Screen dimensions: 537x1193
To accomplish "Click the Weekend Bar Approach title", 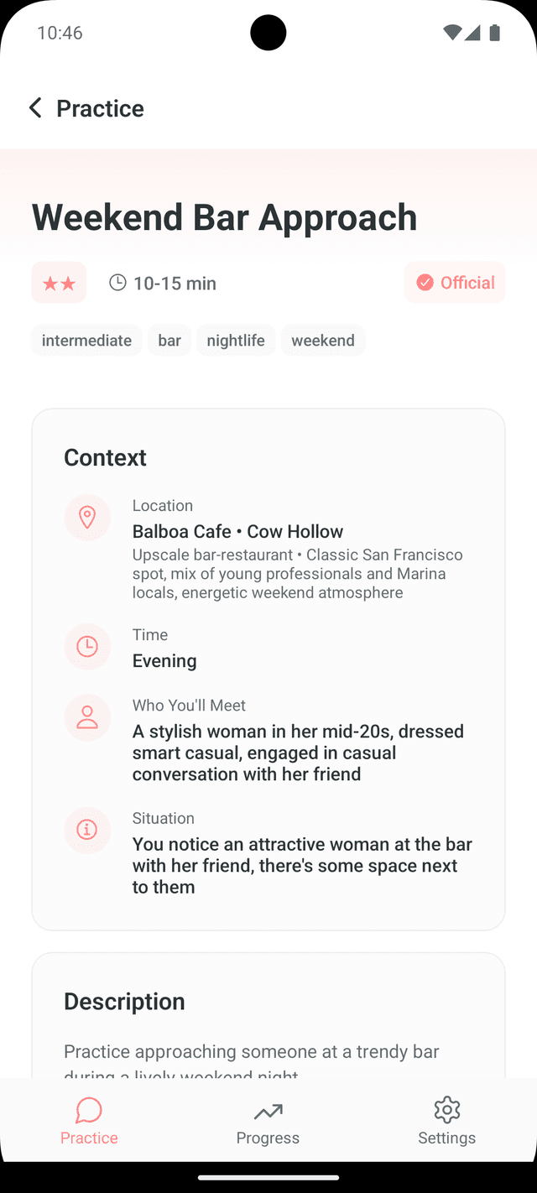I will [x=224, y=217].
